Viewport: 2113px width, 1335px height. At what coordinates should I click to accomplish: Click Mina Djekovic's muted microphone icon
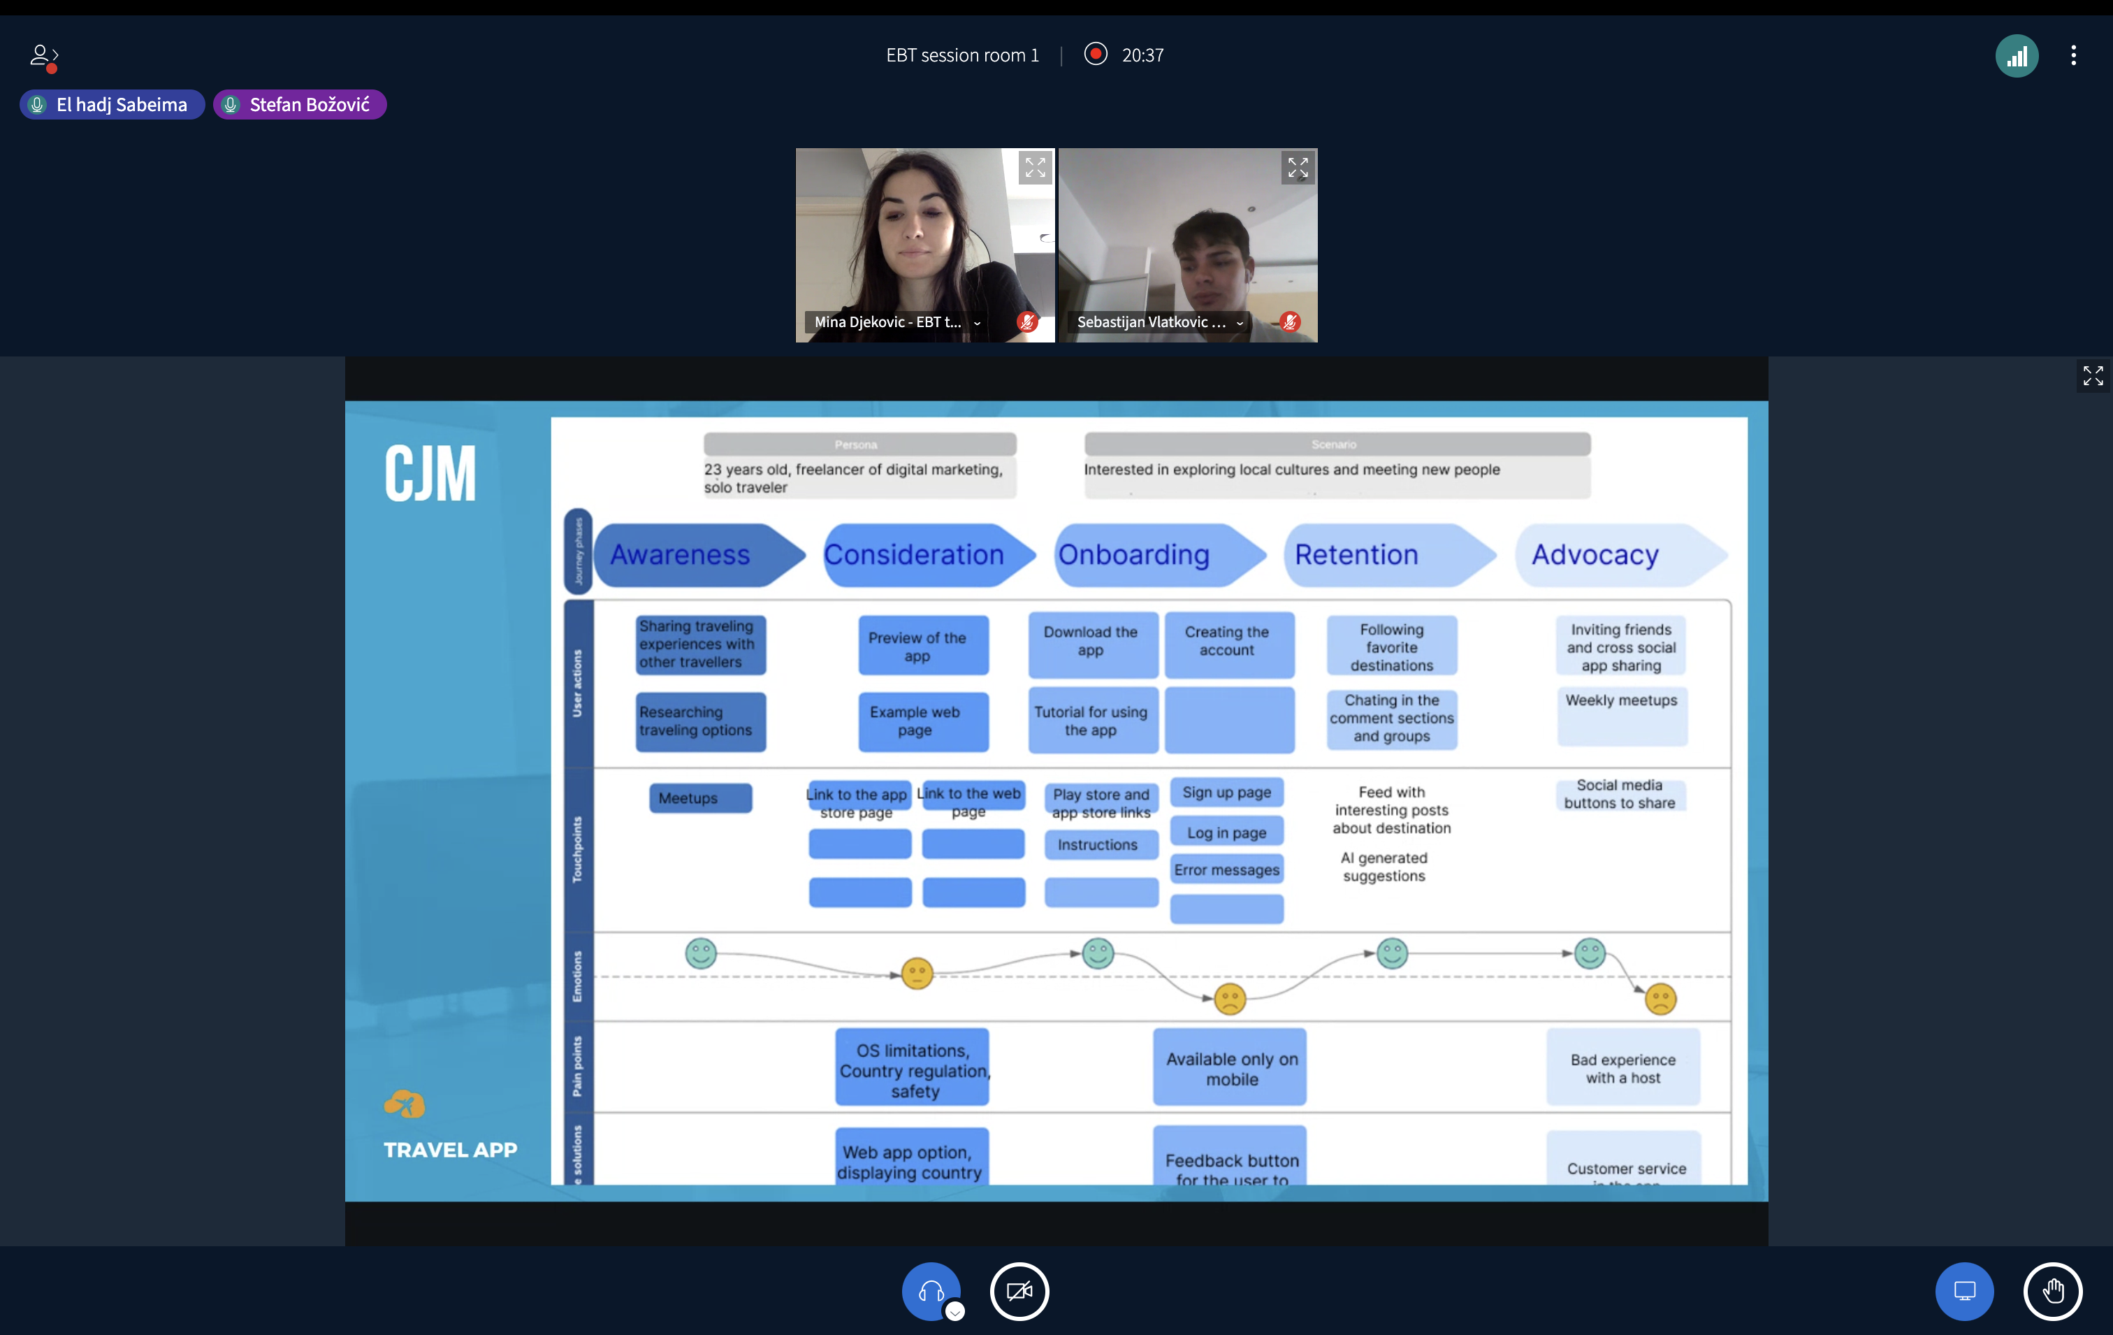(1026, 322)
